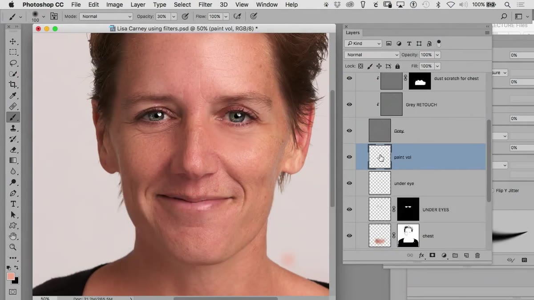Screen dimensions: 534x300
Task: Click the Layers panel tab
Action: click(353, 32)
